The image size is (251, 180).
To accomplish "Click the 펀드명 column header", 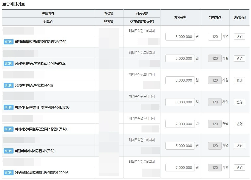I will click(x=48, y=21).
